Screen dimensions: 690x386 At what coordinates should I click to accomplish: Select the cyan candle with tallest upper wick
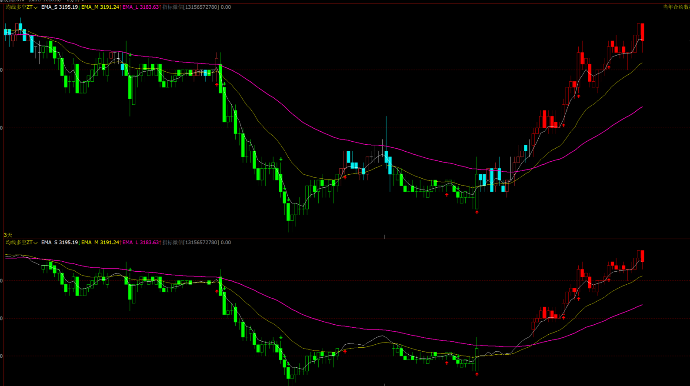[x=386, y=156]
